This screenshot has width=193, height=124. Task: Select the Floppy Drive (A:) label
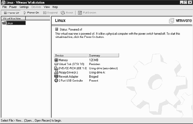68,72
